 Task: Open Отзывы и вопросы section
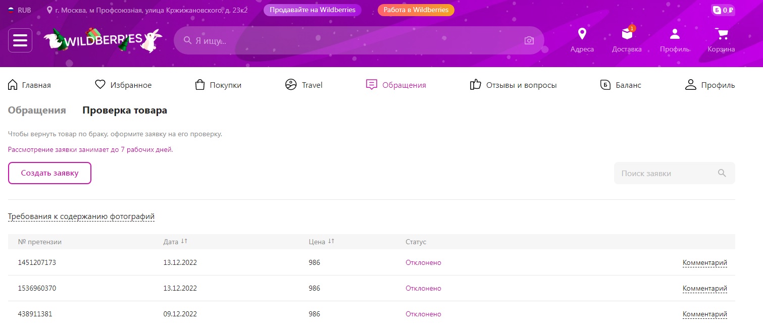tap(514, 85)
